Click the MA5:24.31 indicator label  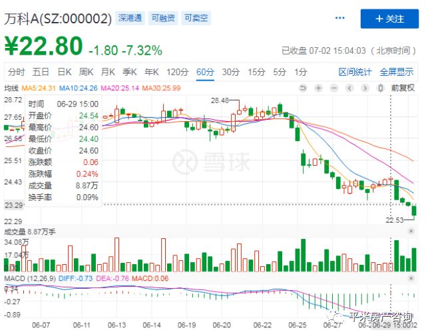pyautogui.click(x=39, y=88)
